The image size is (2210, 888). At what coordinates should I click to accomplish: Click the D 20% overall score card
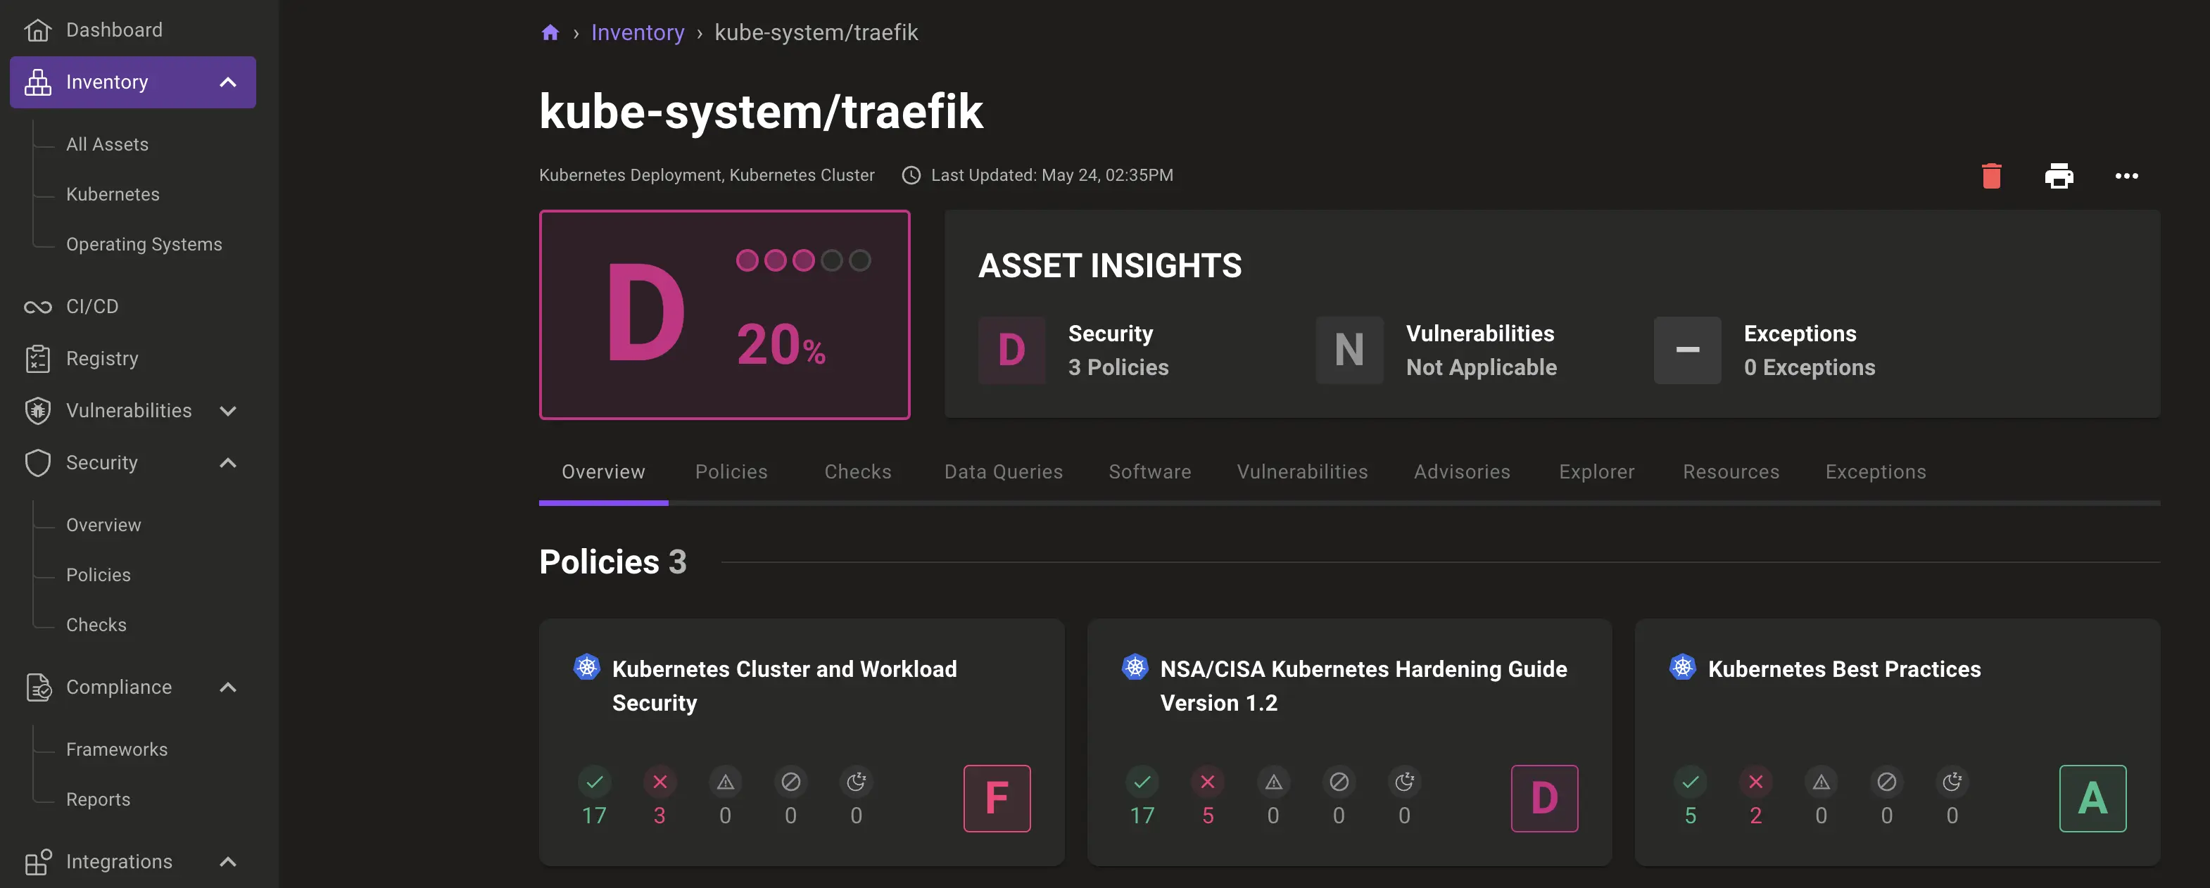pyautogui.click(x=724, y=315)
